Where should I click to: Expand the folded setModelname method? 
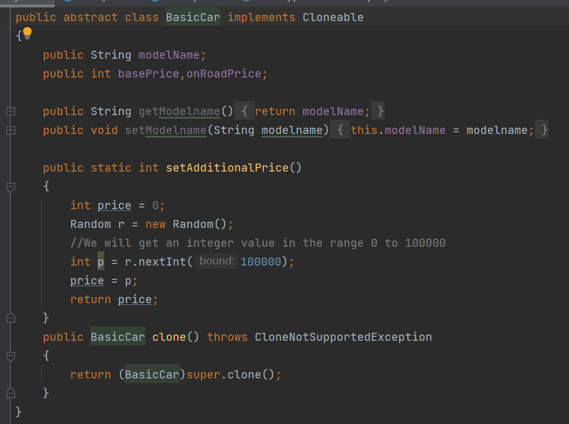click(10, 130)
